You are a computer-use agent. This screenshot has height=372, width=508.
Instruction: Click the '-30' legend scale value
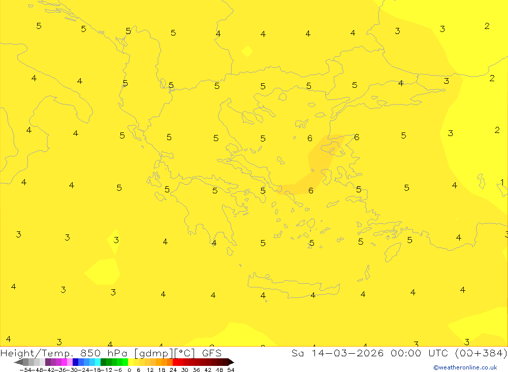(73, 370)
